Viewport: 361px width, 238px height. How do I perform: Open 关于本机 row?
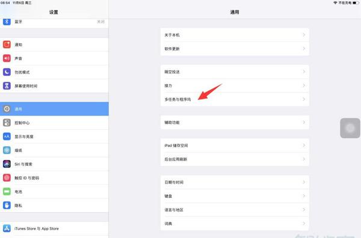[x=235, y=35]
